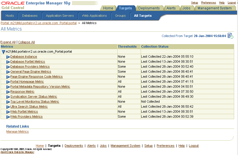Viewport: 238px width, 155px height.
Task: Click Preferences in the top header
Action: [x=209, y=3]
